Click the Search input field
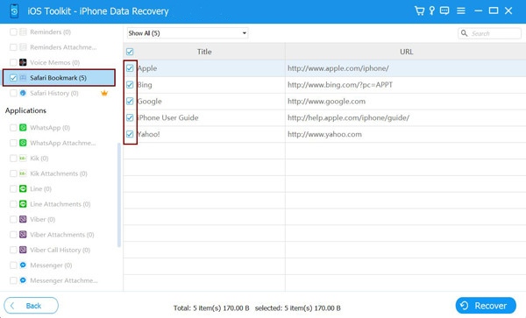 tap(489, 33)
